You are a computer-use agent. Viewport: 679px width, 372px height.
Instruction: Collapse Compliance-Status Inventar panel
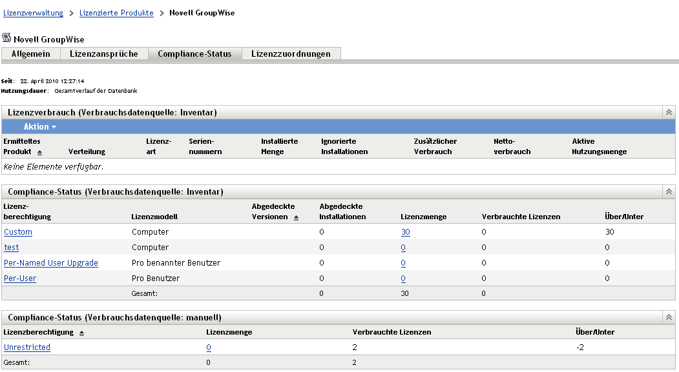tap(669, 191)
